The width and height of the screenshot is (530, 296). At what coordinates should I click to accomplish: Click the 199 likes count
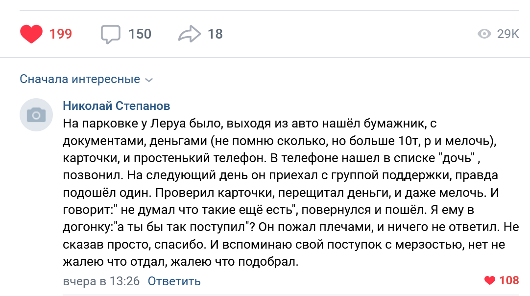(61, 34)
